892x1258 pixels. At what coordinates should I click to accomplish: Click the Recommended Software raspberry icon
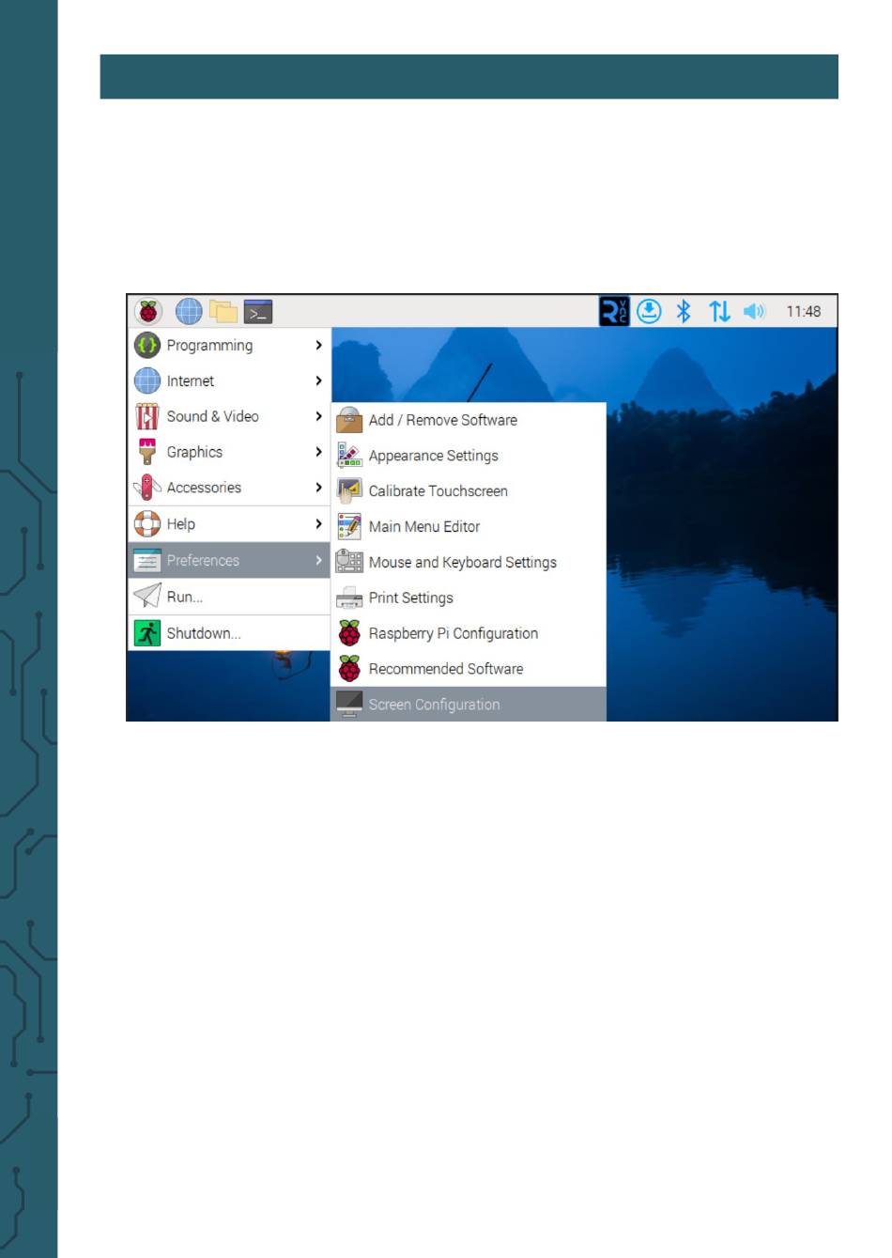coord(349,669)
